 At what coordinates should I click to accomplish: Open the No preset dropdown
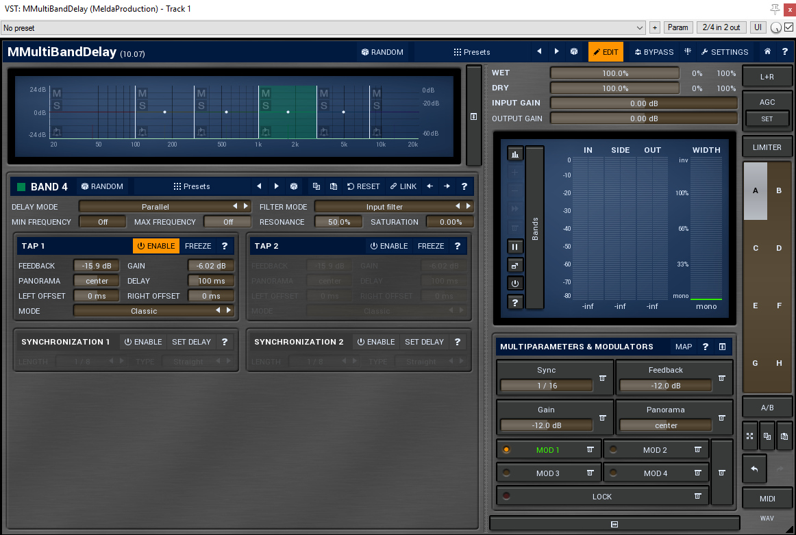[323, 28]
